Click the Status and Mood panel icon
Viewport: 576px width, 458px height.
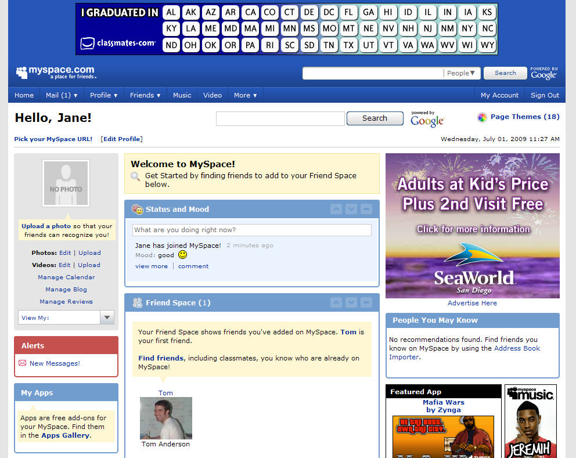(138, 210)
